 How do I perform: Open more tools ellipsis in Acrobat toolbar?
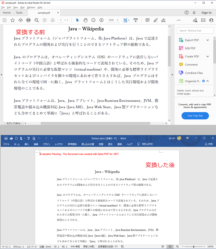coord(179,20)
